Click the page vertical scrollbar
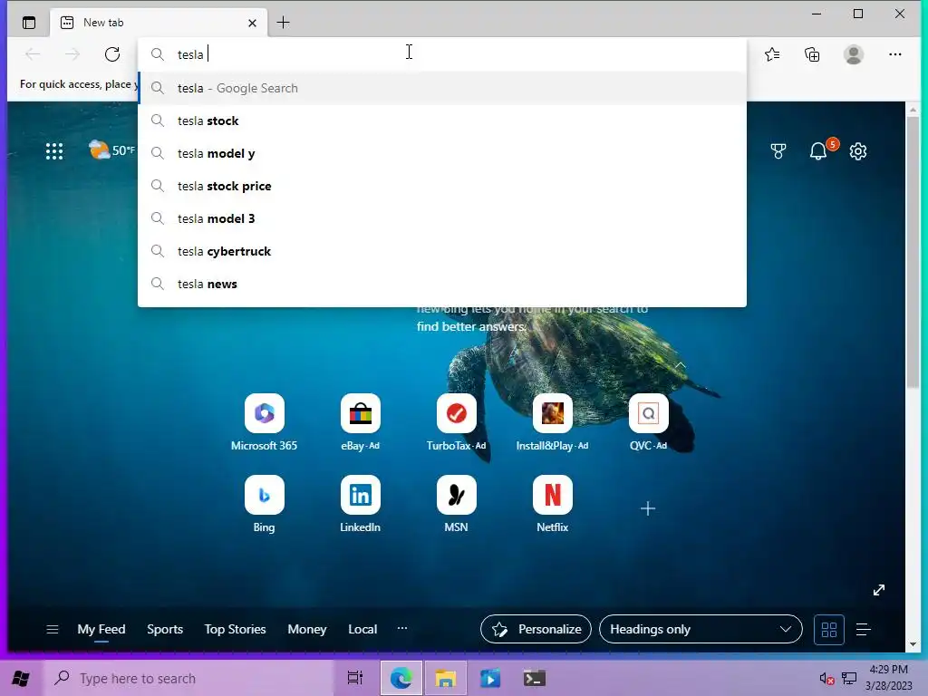The height and width of the screenshot is (696, 928). tap(913, 252)
